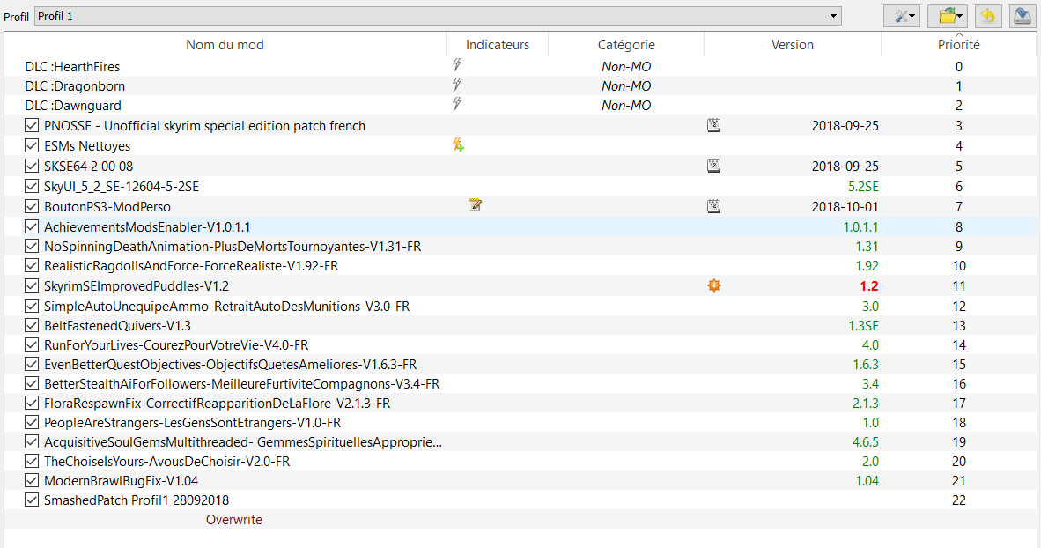This screenshot has height=548, width=1041.
Task: Click lightning flag icon for DLC :Dragonborn
Action: tap(457, 85)
